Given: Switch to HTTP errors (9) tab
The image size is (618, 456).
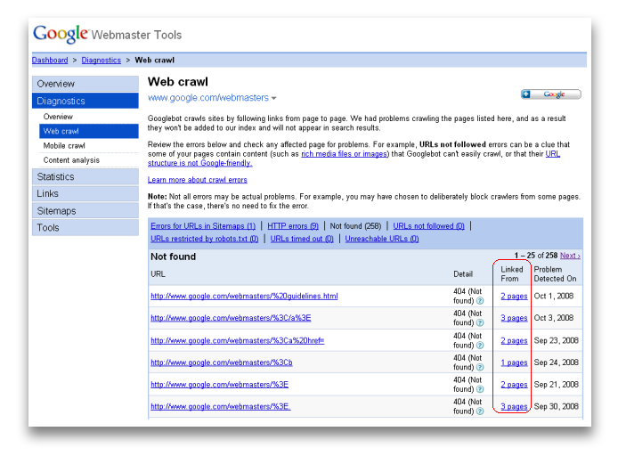Looking at the screenshot, I should 293,226.
